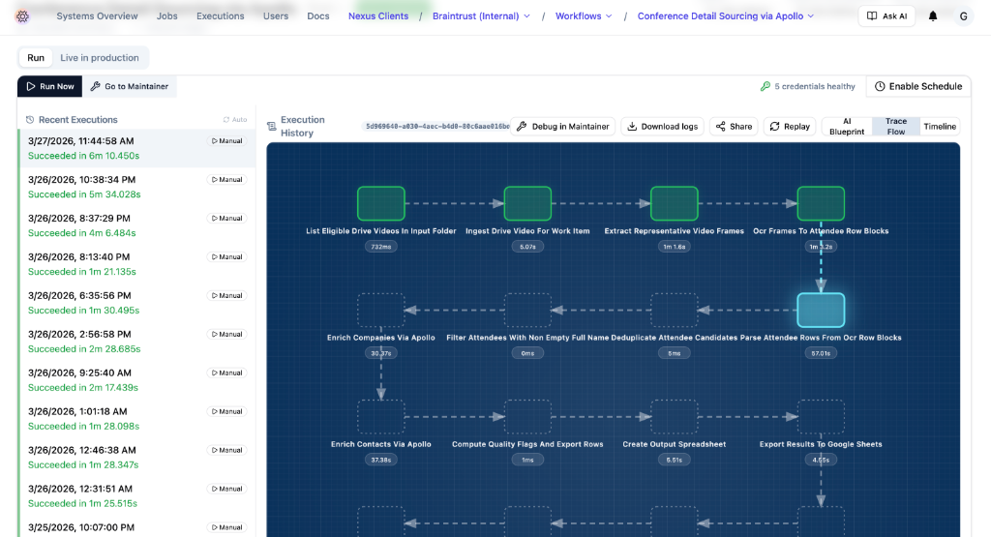991x537 pixels.
Task: Open execution from 3/26/2026, 1:01:18 AM
Action: pos(137,418)
